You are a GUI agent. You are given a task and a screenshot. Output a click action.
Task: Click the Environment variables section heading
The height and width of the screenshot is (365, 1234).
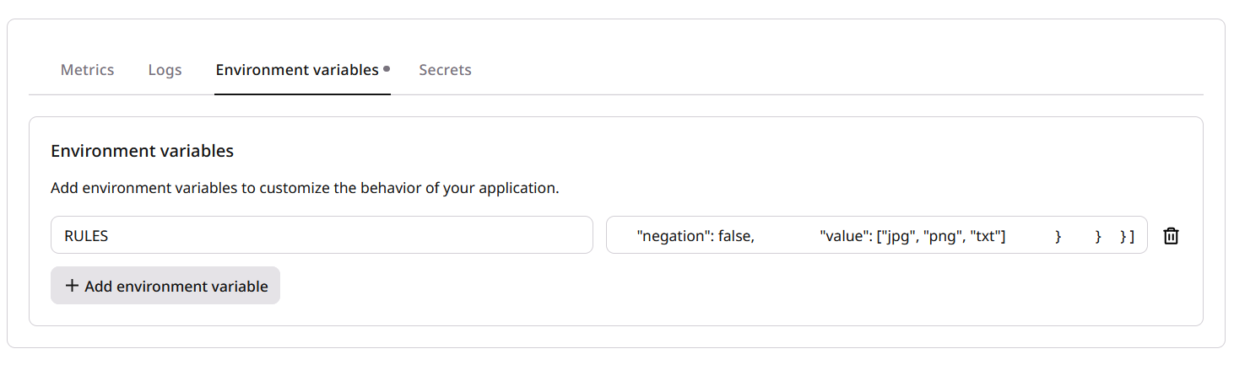pos(142,151)
